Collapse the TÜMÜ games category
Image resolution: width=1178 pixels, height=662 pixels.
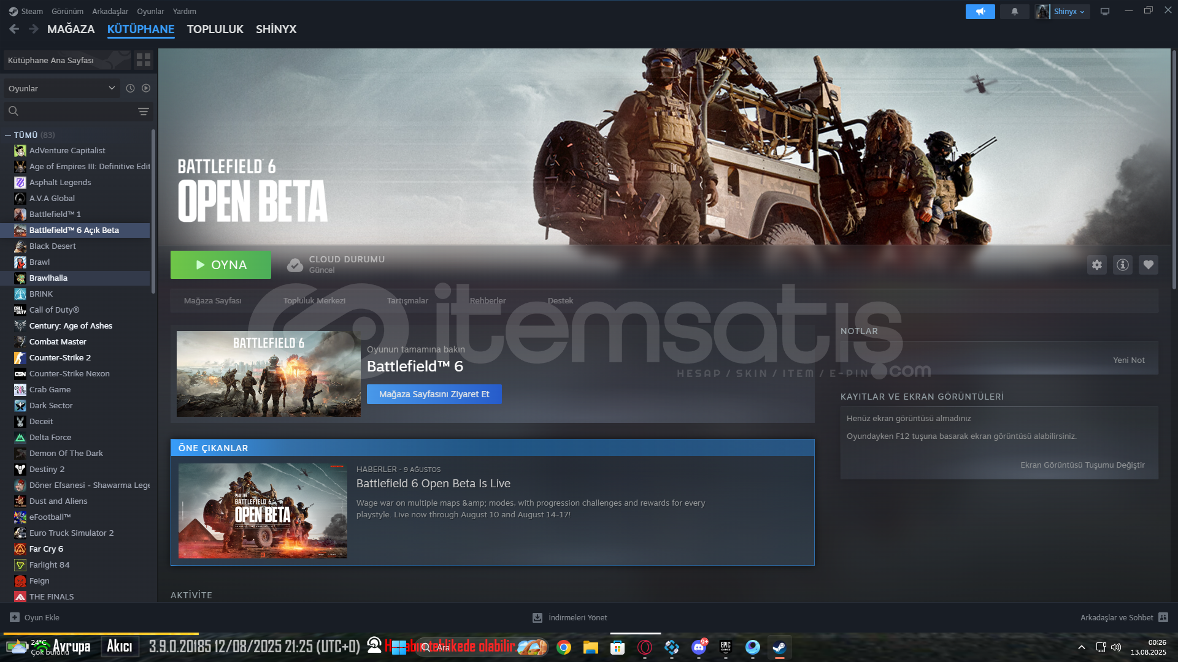point(8,135)
